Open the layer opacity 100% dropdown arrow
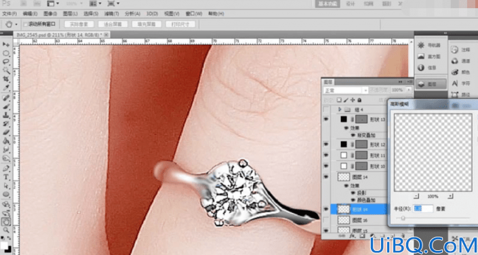 pos(409,90)
